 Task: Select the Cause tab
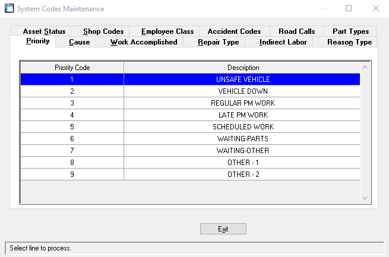[80, 42]
